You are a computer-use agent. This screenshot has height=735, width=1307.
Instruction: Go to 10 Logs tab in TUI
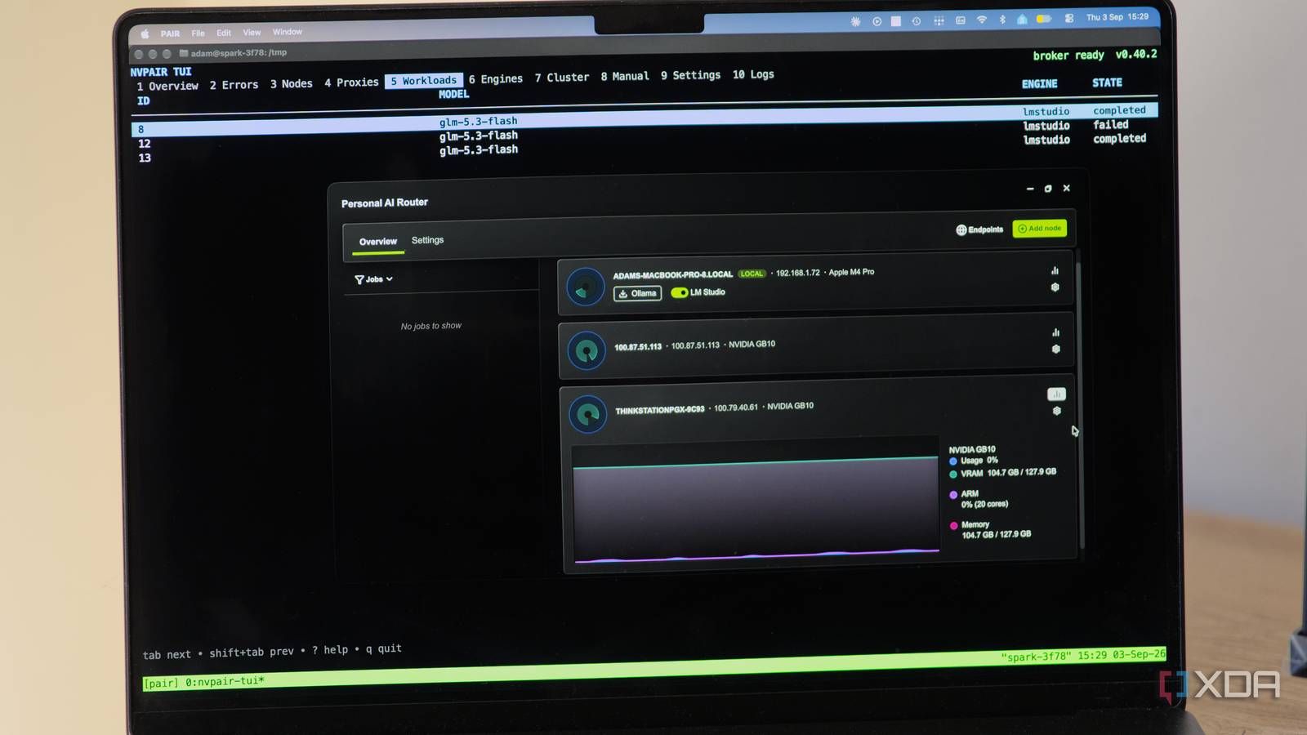coord(753,74)
